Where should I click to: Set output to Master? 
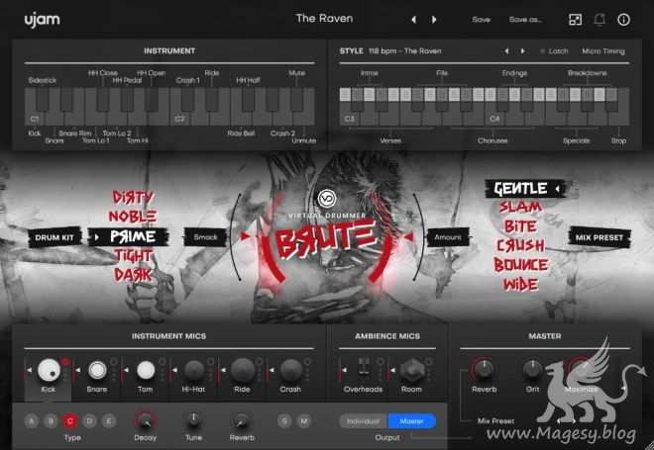pos(412,421)
